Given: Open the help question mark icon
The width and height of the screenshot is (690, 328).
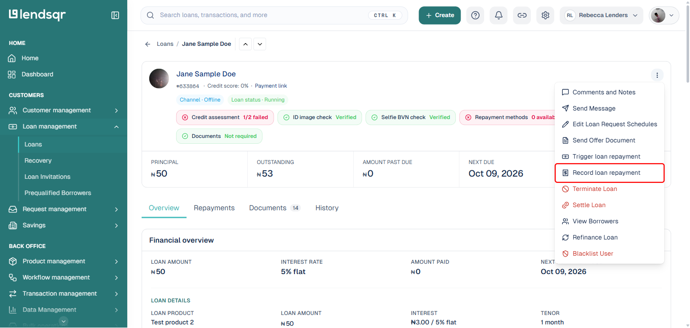Looking at the screenshot, I should (475, 15).
